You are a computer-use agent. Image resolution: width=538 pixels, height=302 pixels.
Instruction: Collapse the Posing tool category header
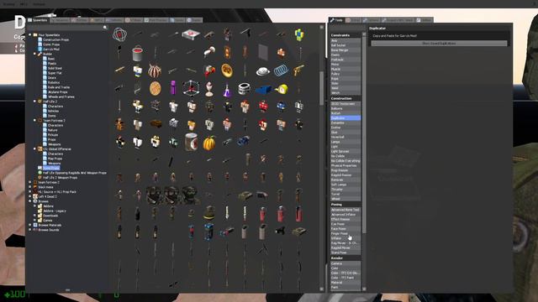coord(345,205)
